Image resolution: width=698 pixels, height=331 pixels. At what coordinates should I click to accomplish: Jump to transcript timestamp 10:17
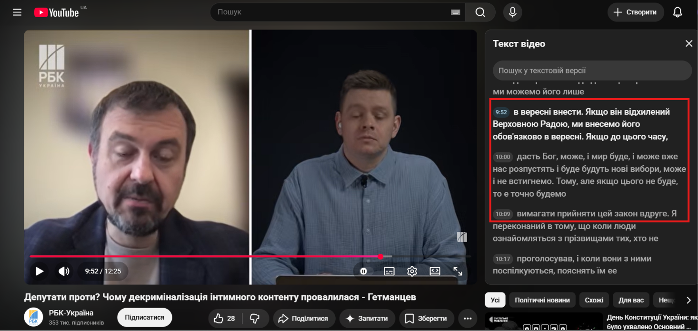(x=503, y=259)
